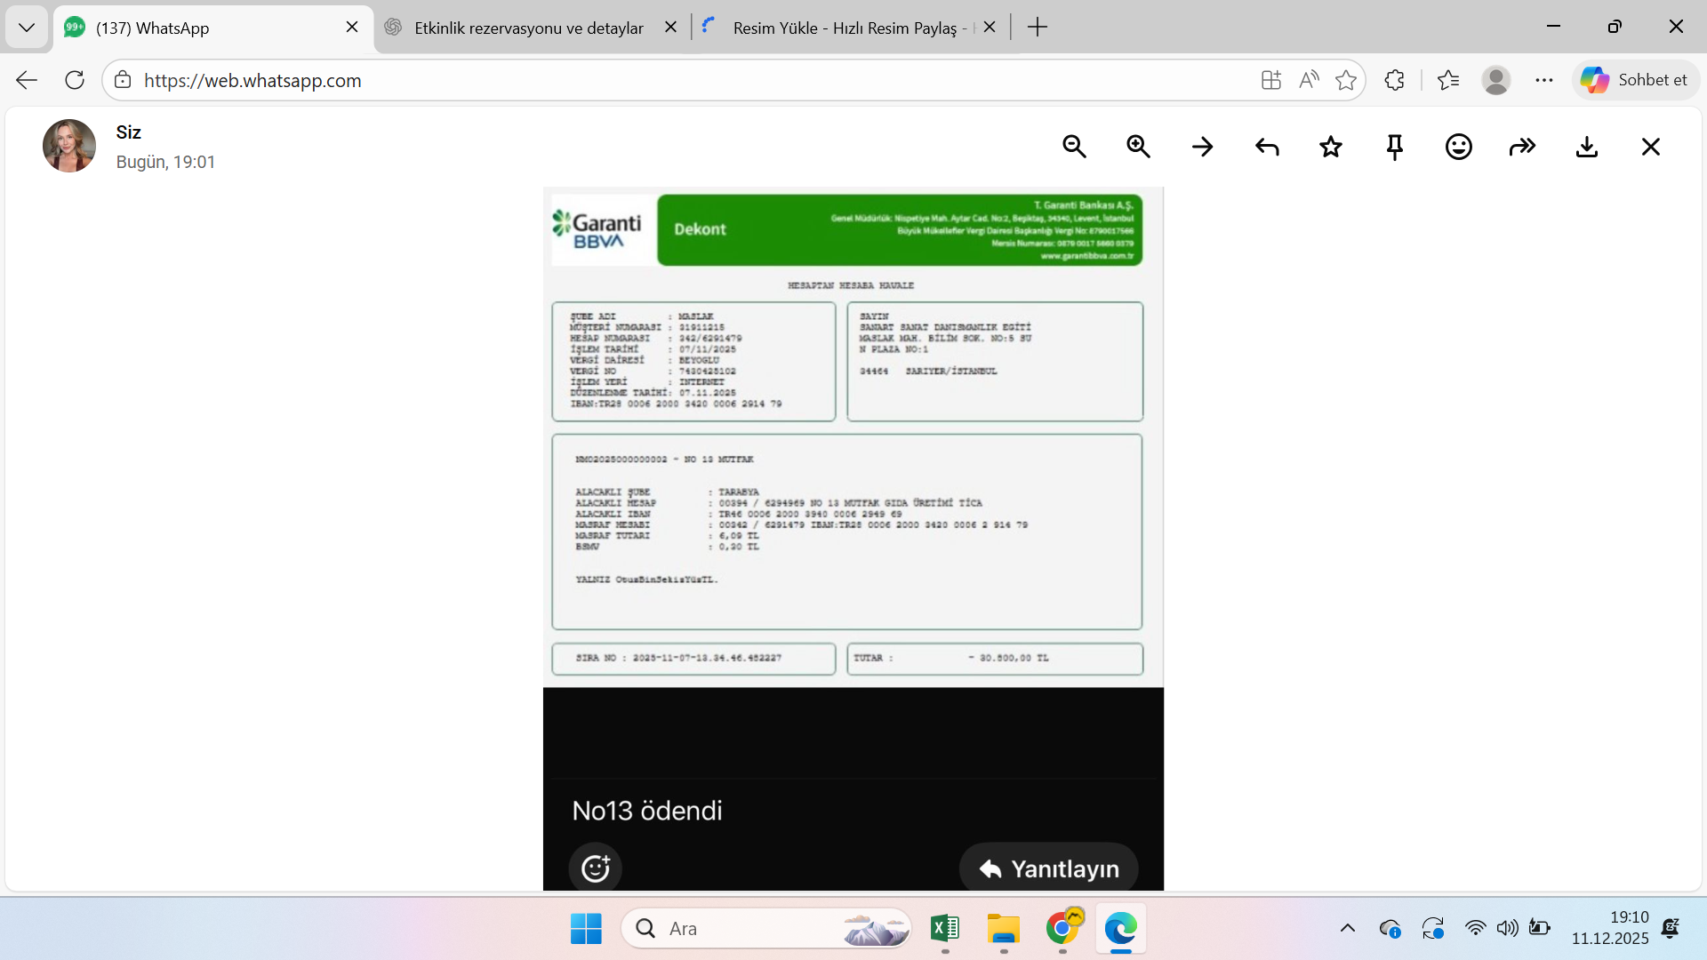Viewport: 1707px width, 960px height.
Task: View site information lock icon
Action: click(x=123, y=80)
